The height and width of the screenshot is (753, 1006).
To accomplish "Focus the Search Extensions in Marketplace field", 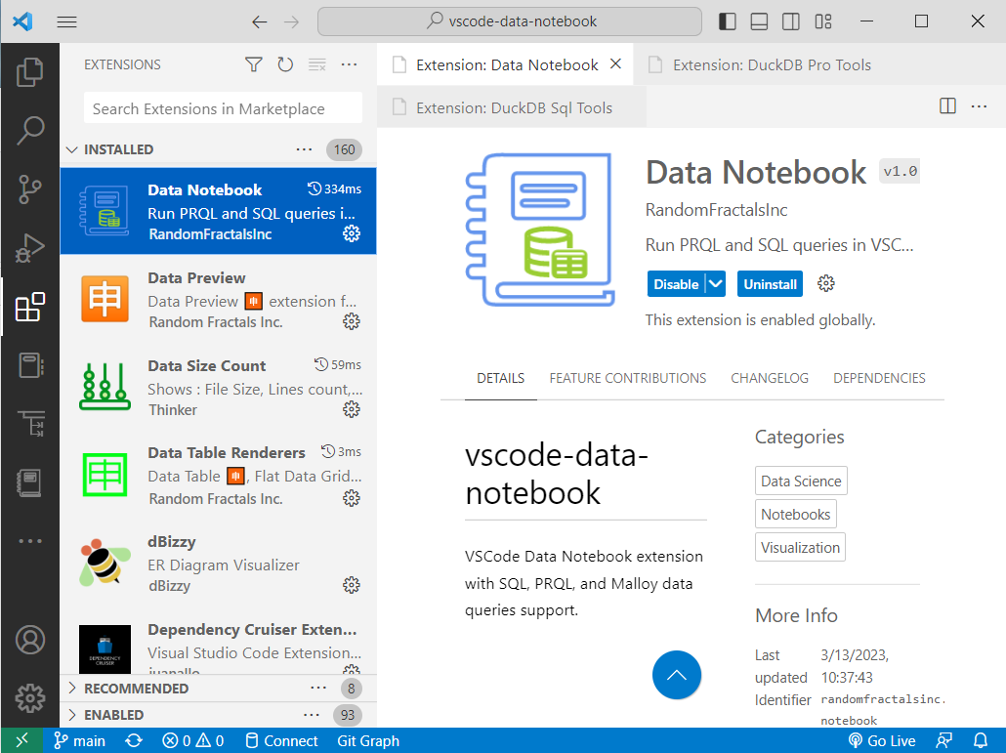I will (x=224, y=108).
